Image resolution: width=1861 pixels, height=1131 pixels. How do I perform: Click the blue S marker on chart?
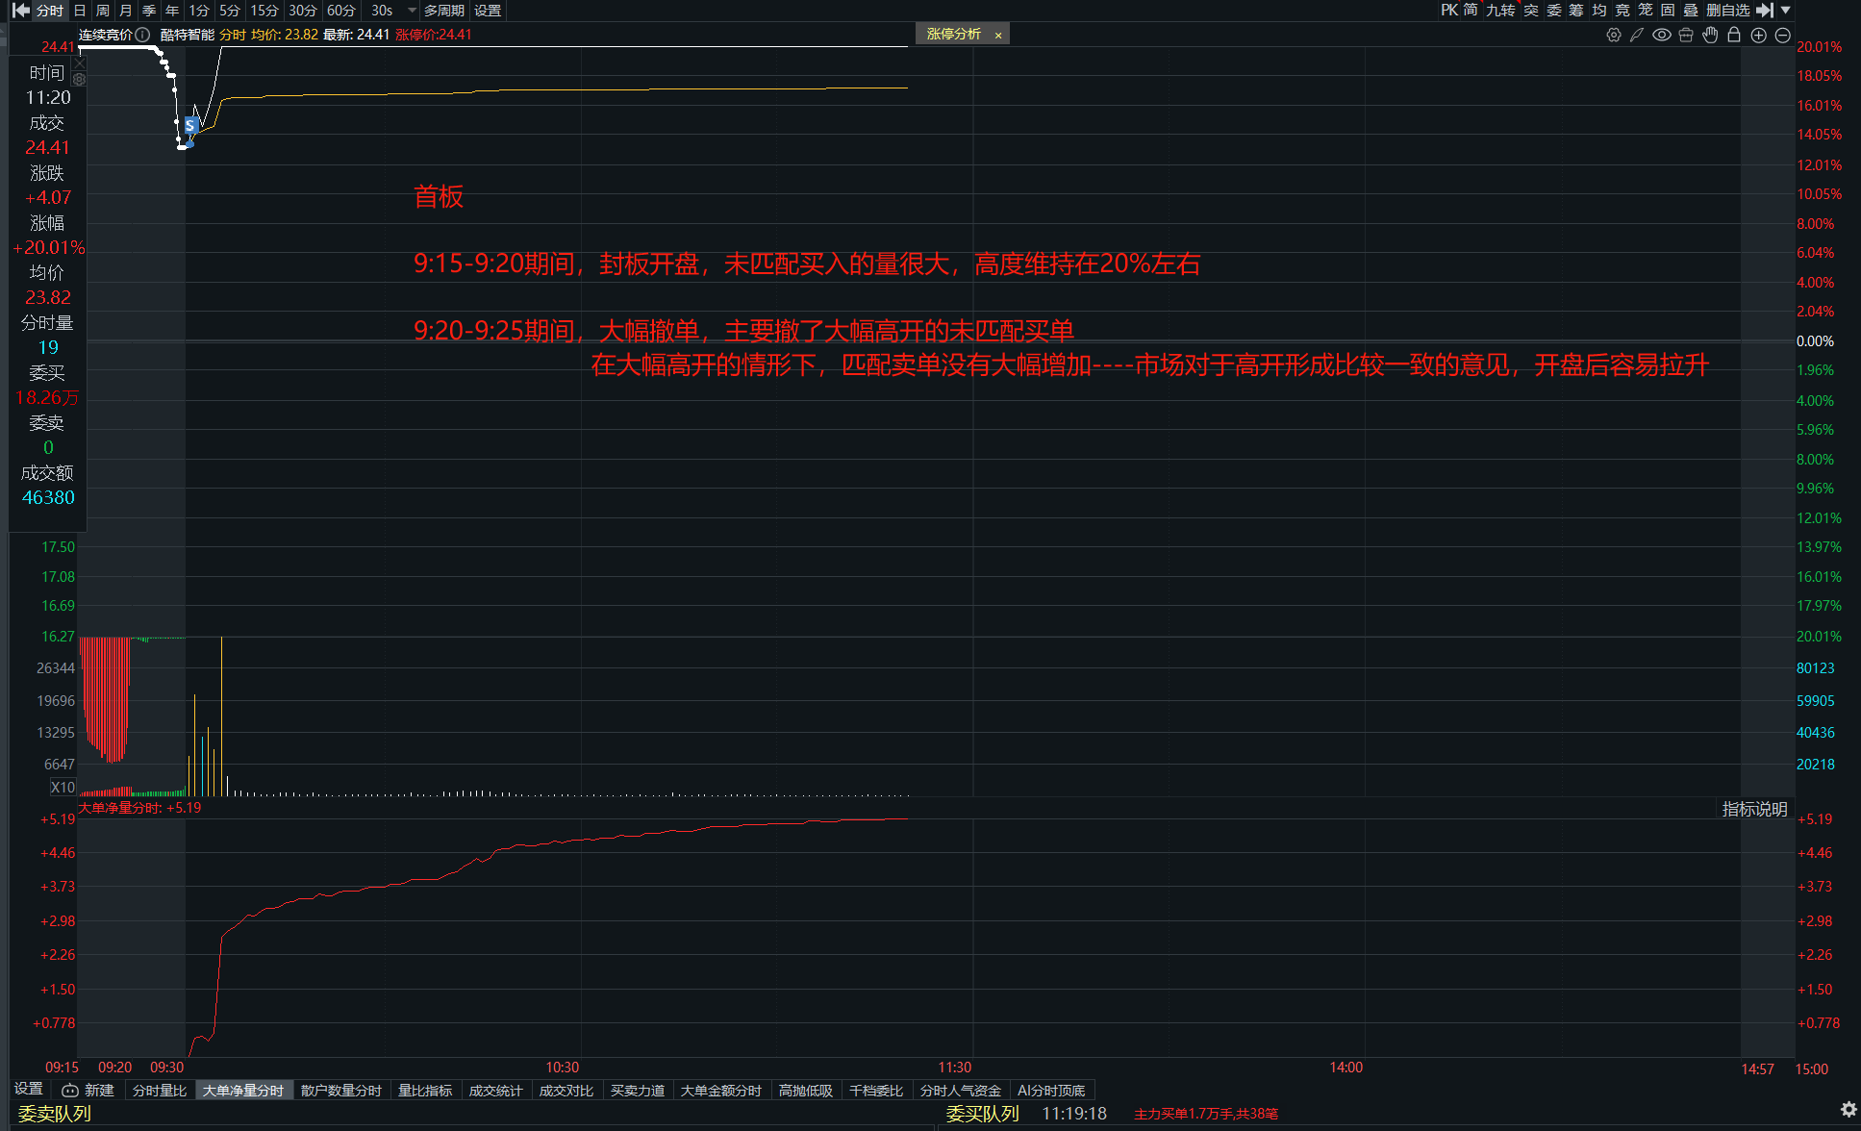point(190,126)
